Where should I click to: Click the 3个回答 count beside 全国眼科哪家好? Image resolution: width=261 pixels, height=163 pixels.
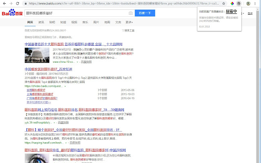(102, 90)
